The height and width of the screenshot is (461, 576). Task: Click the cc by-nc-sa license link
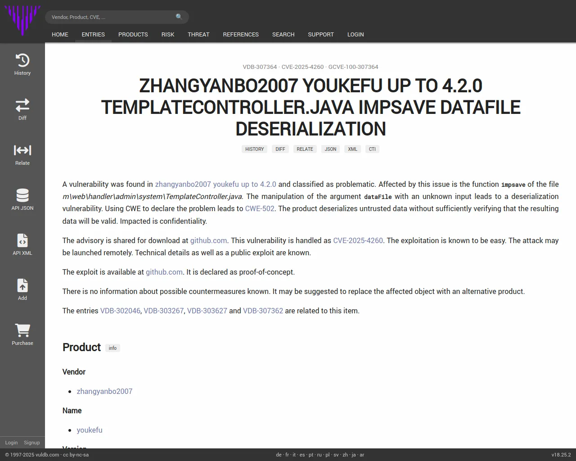[76, 455]
